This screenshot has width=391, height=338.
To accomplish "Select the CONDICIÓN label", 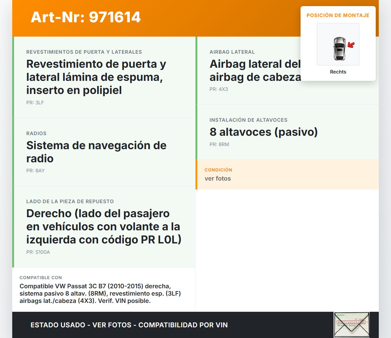I will 218,170.
